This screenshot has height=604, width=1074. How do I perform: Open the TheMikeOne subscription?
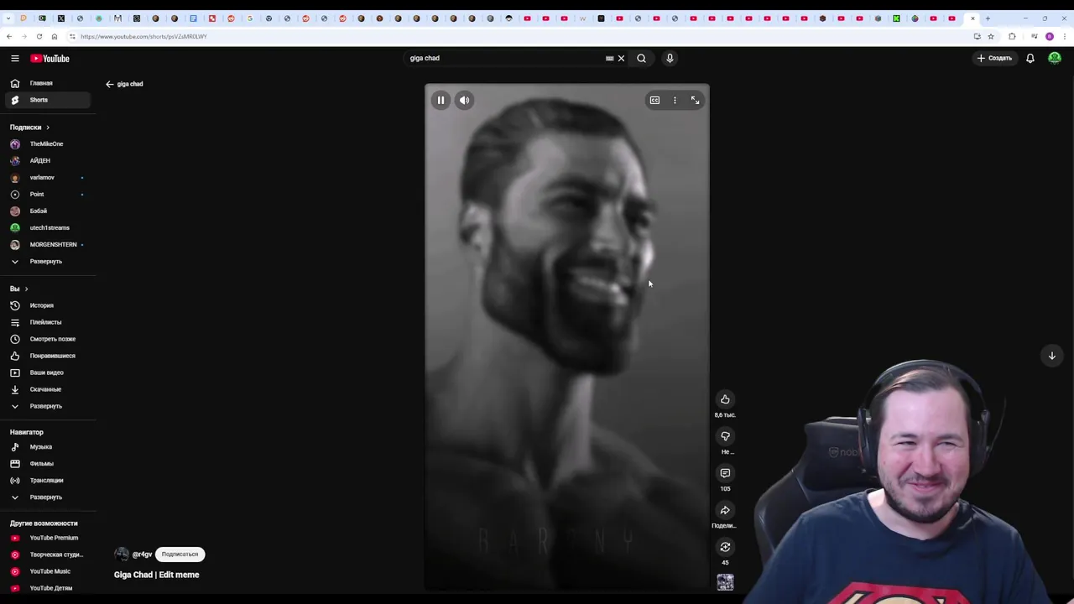pos(47,143)
